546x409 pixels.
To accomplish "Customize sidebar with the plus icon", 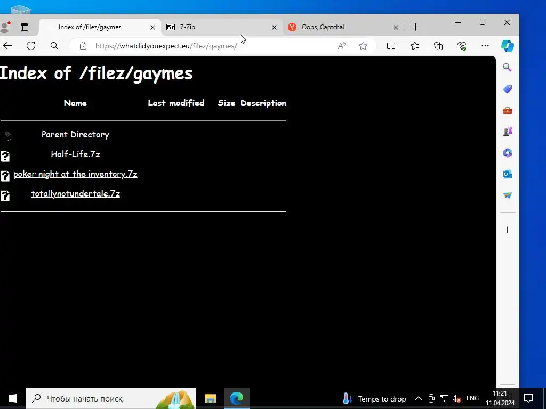I will click(x=508, y=230).
